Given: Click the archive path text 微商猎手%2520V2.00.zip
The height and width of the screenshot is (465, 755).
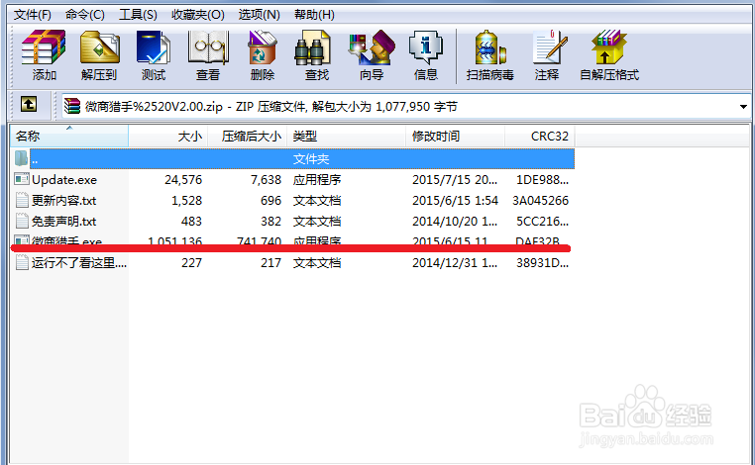Looking at the screenshot, I should click(154, 106).
